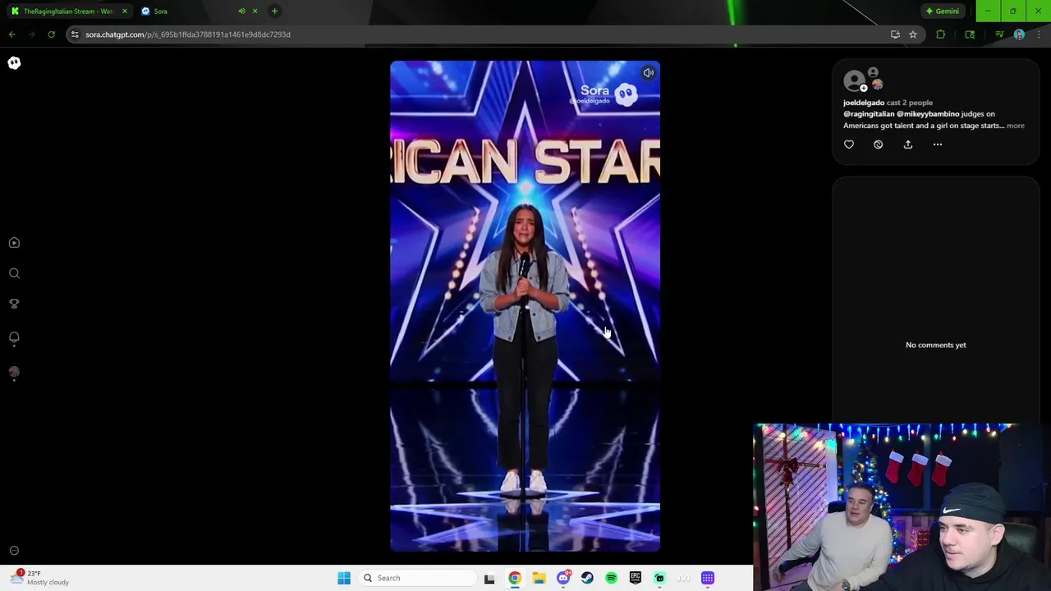The width and height of the screenshot is (1051, 591).
Task: Close TheRagingItalian Stream tab
Action: click(x=125, y=11)
